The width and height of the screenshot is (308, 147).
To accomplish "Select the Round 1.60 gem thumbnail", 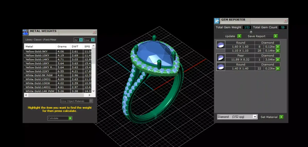I will (x=220, y=45).
